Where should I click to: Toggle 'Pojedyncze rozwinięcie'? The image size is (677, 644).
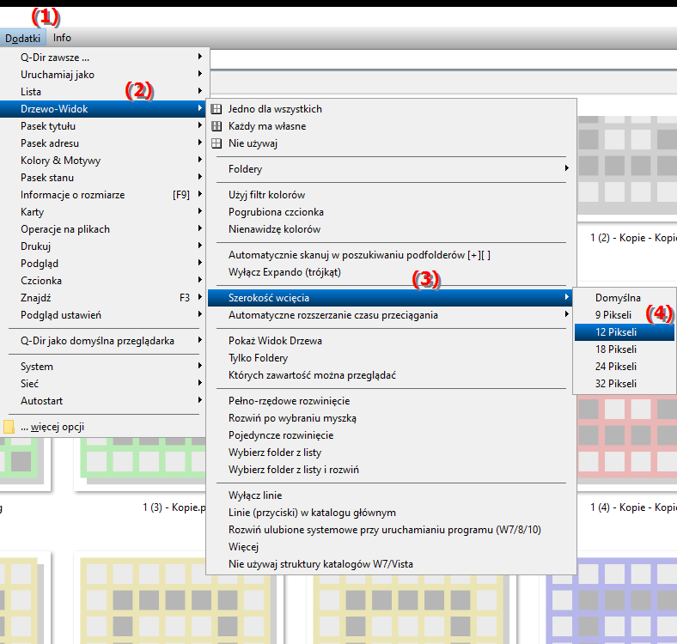(x=391, y=435)
